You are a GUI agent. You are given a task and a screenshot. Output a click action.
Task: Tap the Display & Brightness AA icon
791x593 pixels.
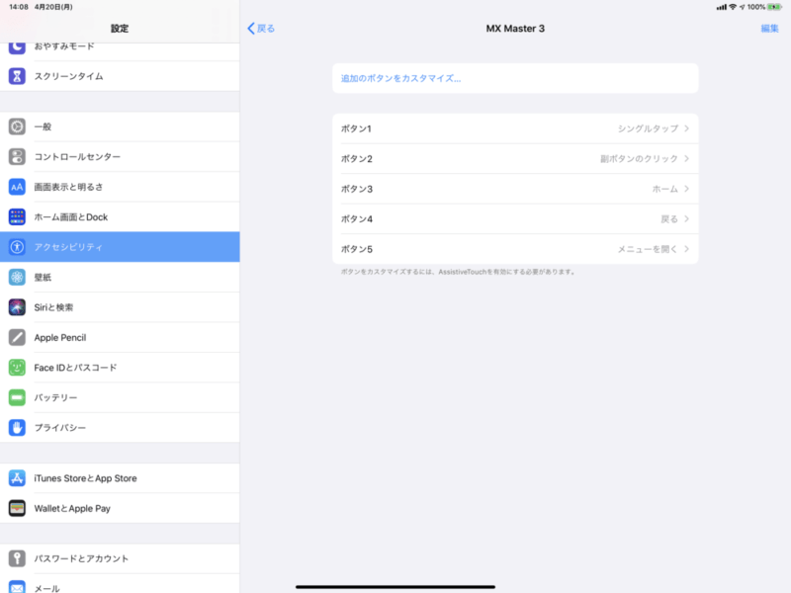(x=17, y=187)
